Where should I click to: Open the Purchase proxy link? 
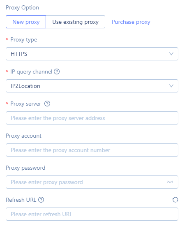pyautogui.click(x=131, y=22)
